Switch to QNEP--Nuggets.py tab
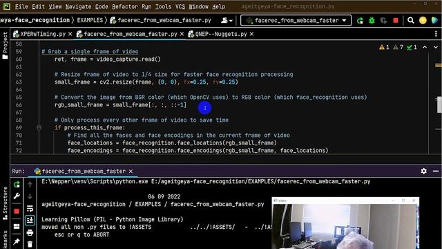 (x=218, y=34)
